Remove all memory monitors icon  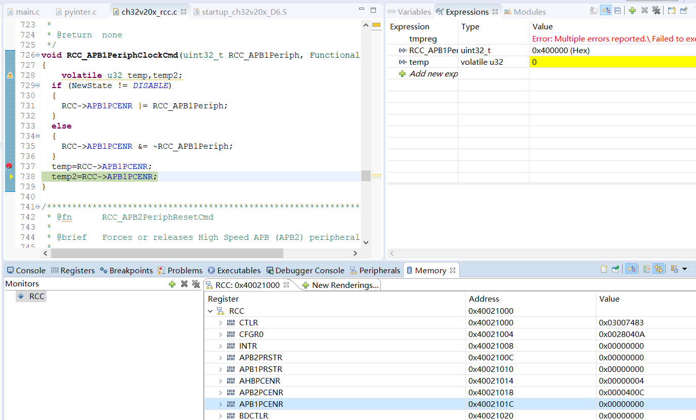[196, 284]
